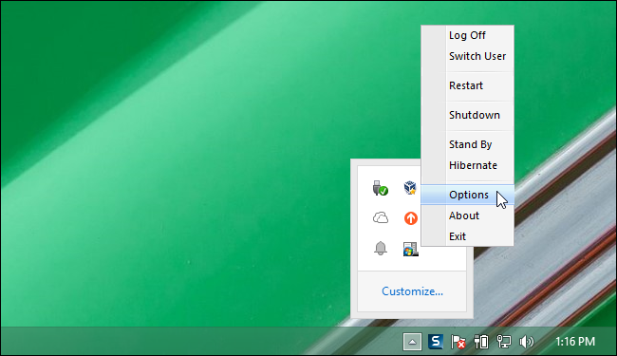
Task: Collapse the hidden icons arrow in taskbar
Action: pyautogui.click(x=412, y=342)
